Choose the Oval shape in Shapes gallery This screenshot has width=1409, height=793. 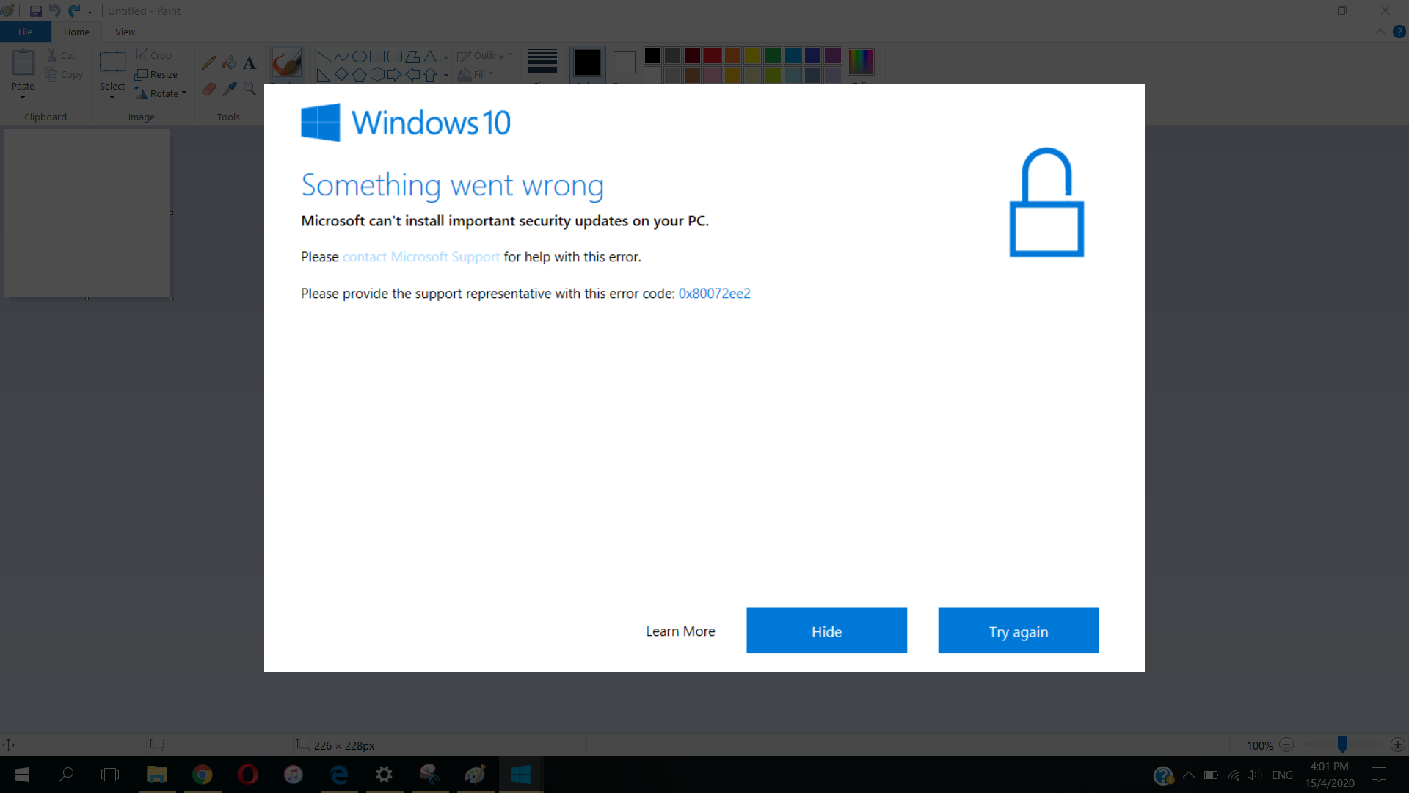pos(359,57)
